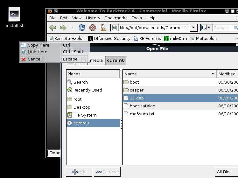Select Desktop in Places

point(93,107)
